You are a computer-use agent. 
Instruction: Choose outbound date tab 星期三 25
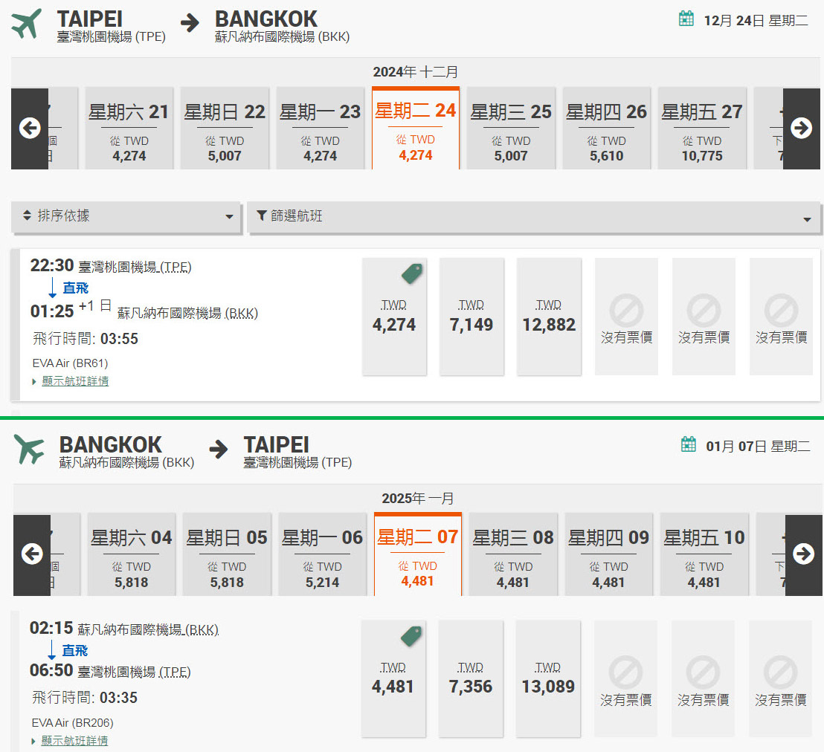(511, 129)
